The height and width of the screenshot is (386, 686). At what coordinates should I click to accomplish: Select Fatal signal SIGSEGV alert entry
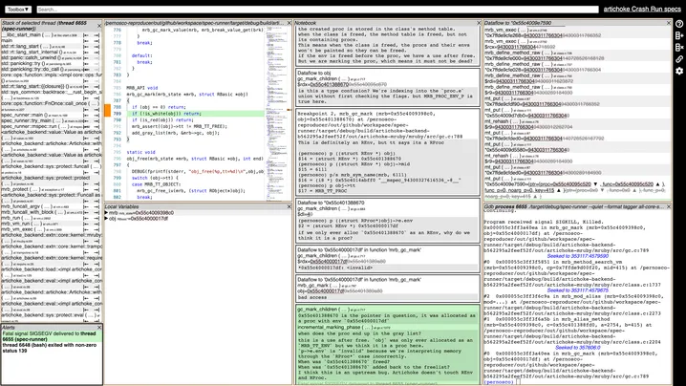pyautogui.click(x=52, y=336)
